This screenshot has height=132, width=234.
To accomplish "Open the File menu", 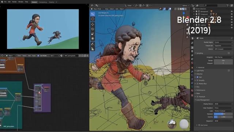I will pyautogui.click(x=5, y=2).
